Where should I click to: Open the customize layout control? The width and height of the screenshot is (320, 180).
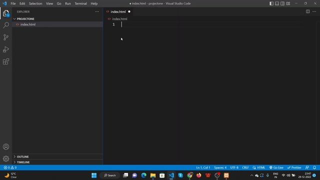(288, 3)
